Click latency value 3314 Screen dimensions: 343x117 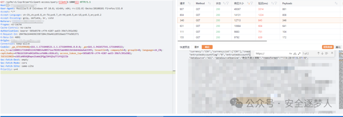pos(261,9)
